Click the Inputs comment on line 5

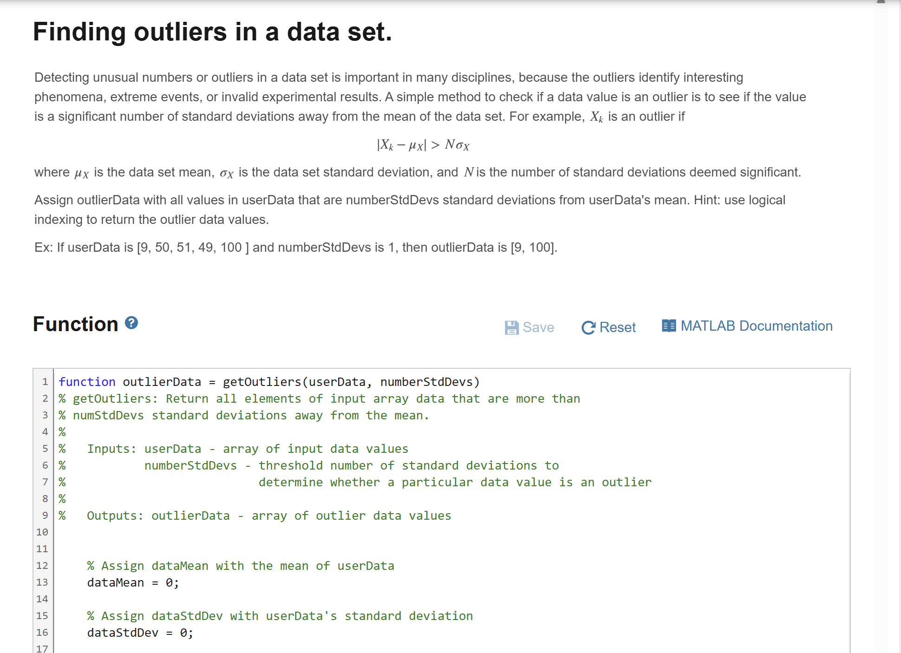[x=234, y=449]
